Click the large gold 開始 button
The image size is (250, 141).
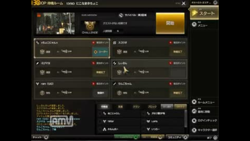[170, 23]
